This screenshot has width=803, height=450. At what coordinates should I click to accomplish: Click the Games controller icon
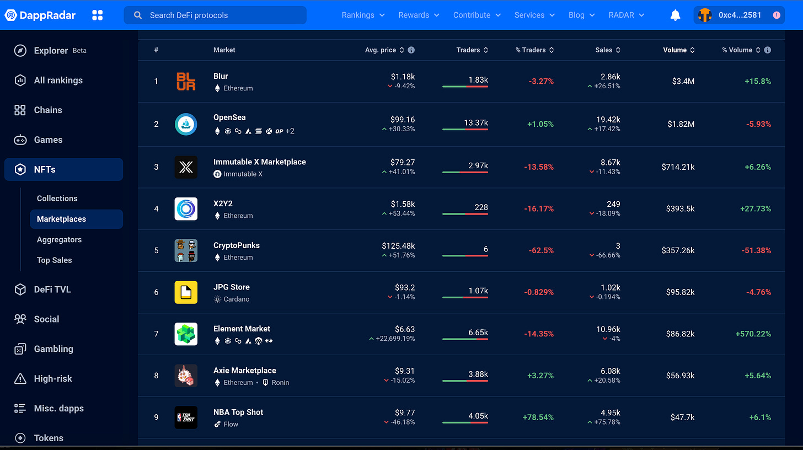coord(20,140)
